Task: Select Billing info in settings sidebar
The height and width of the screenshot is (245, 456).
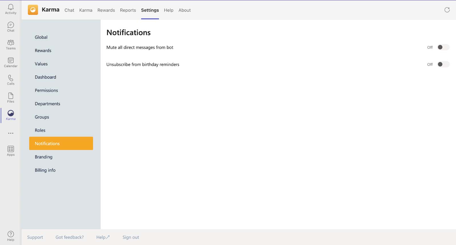Action: point(45,170)
